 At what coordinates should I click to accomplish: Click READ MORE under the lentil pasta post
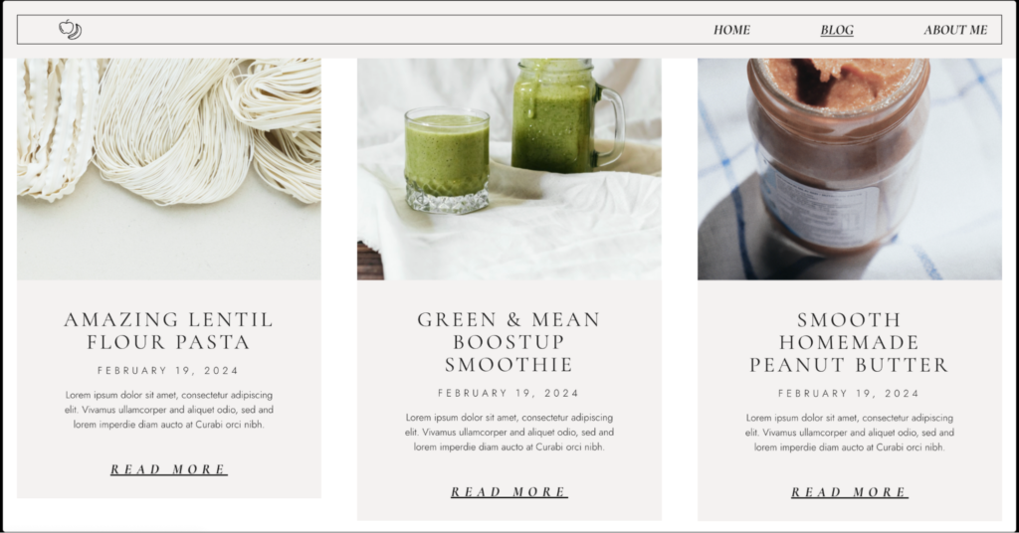169,469
